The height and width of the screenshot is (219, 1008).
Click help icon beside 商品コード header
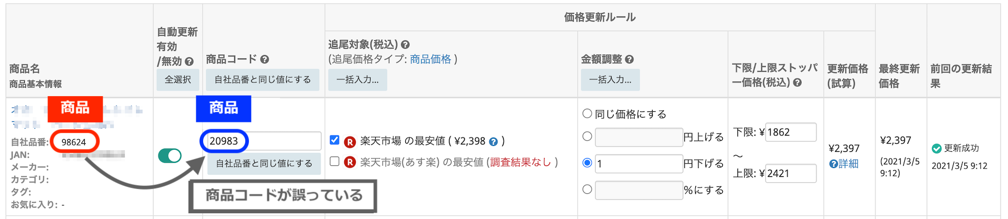coord(265,59)
